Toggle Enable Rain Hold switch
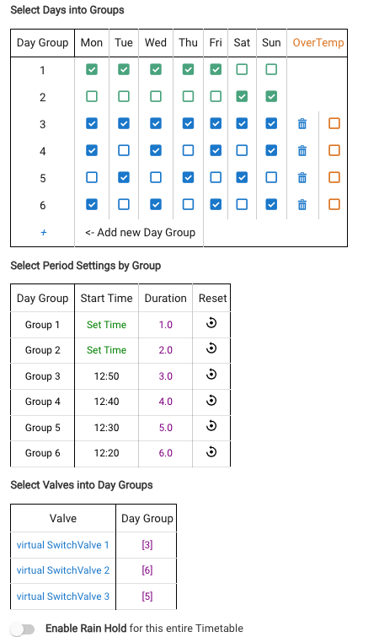 point(23,629)
